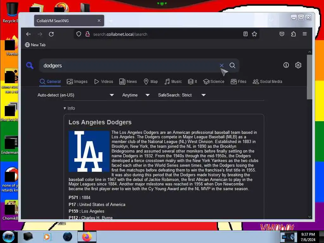The image size is (324, 243).
Task: Switch to the News search tab
Action: point(128,81)
